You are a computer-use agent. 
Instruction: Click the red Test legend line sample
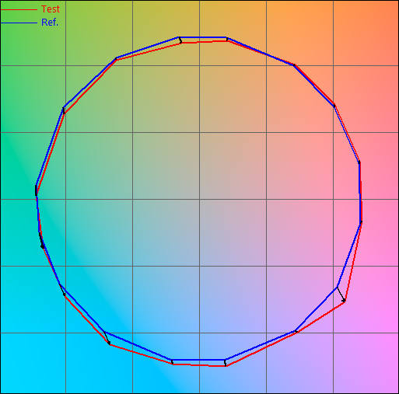click(x=19, y=10)
